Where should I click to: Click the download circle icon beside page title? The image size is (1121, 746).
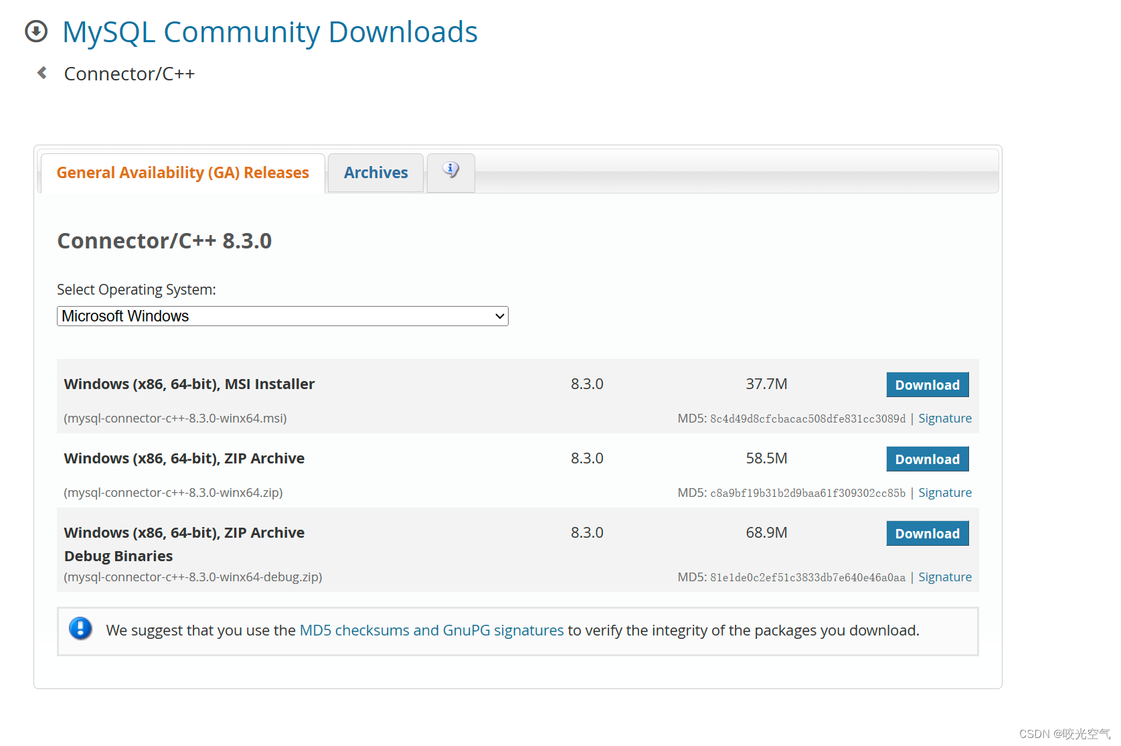(x=36, y=31)
